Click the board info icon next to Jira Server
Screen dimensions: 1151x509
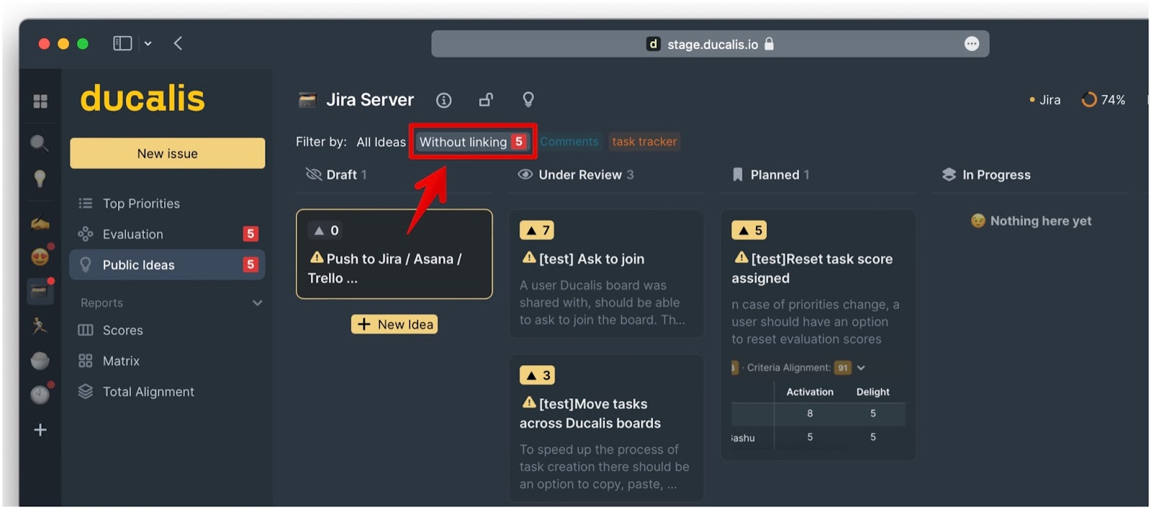coord(444,100)
